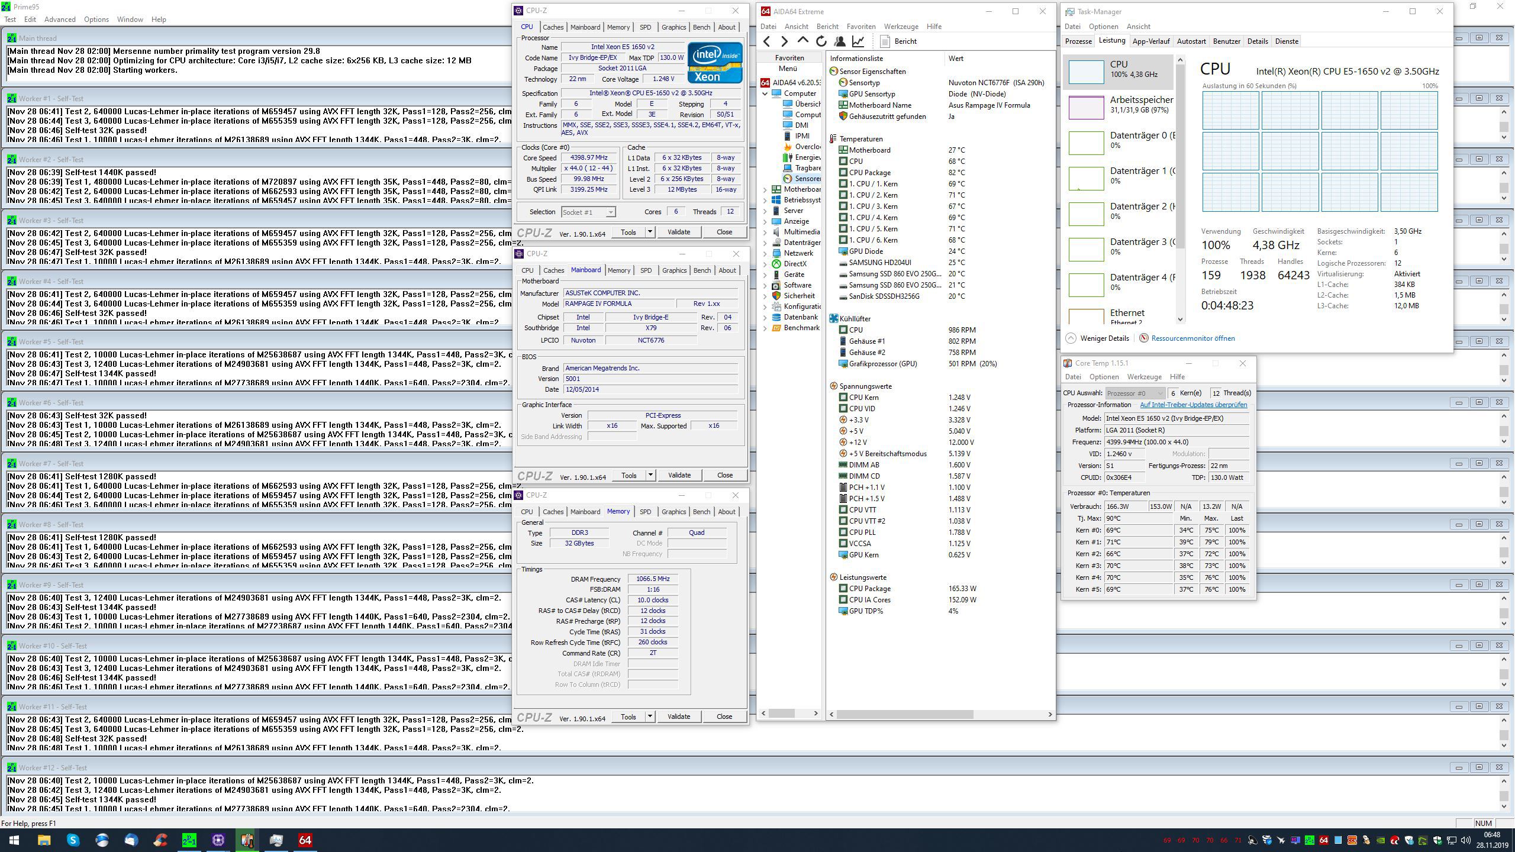Click AIDA64 user icon in toolbar
1515x852 pixels.
pos(839,41)
